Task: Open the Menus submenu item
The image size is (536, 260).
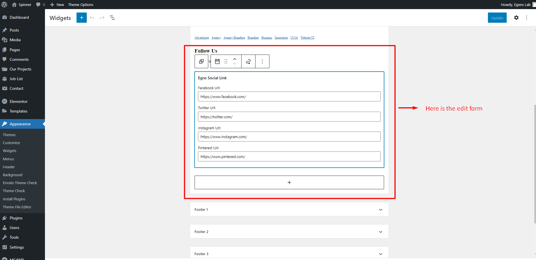Action: (x=8, y=159)
